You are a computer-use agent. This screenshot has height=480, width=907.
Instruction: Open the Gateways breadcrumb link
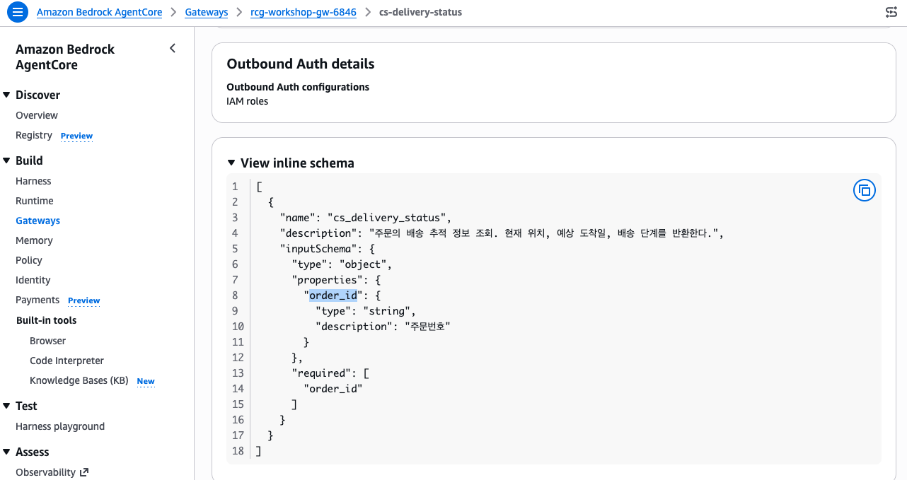point(207,12)
